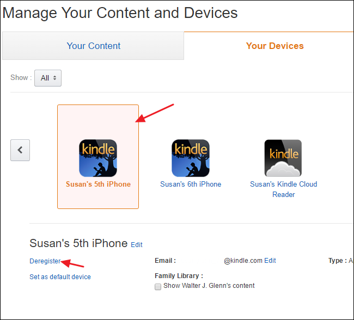Click Susan's 6th iPhone Kindle icon
Screen dimensions: 354x320
pos(191,158)
